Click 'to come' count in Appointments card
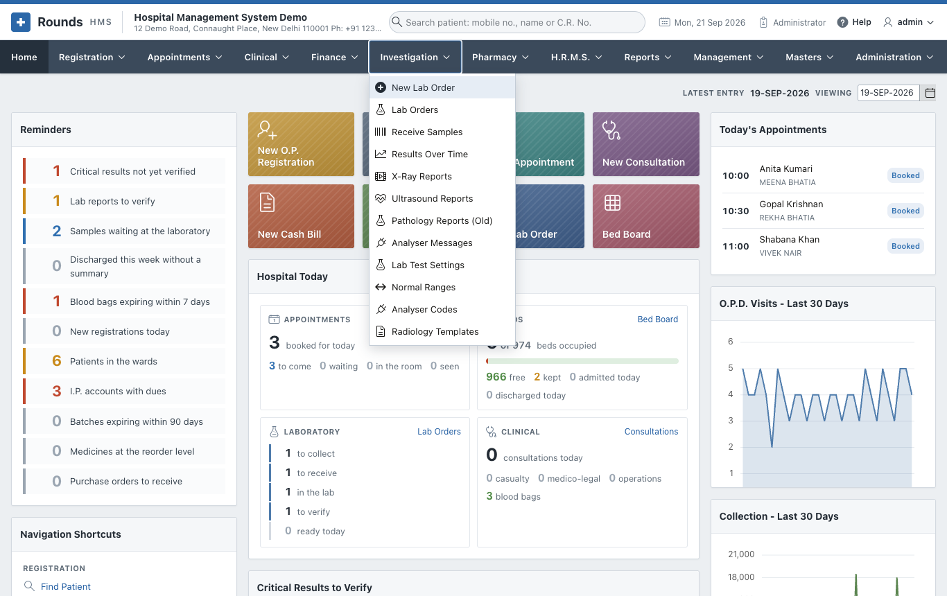This screenshot has width=947, height=596. pos(290,366)
